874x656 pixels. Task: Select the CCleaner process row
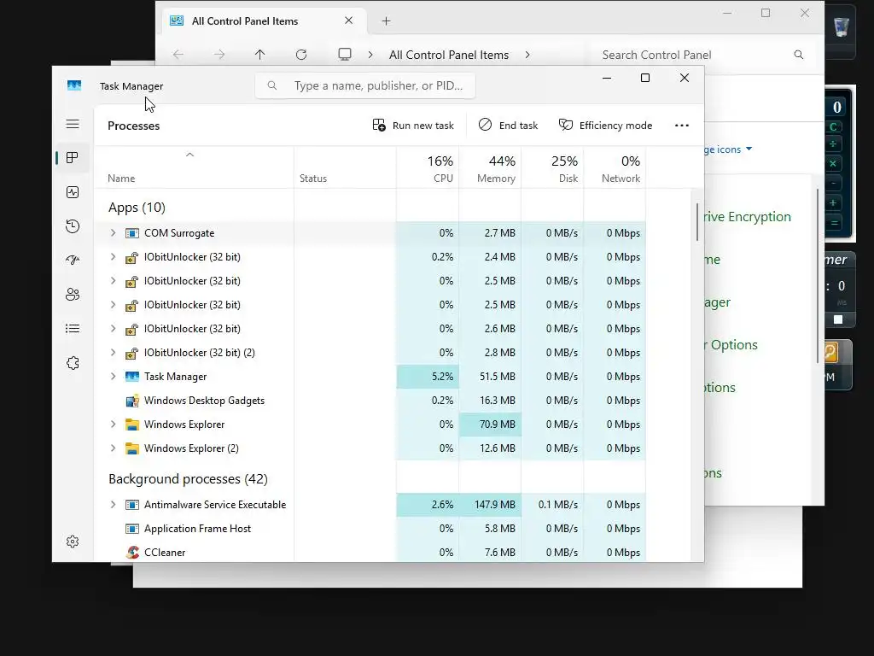(370, 553)
